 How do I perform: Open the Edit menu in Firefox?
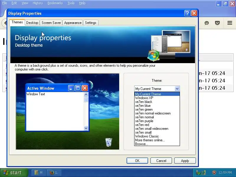(14, 3)
